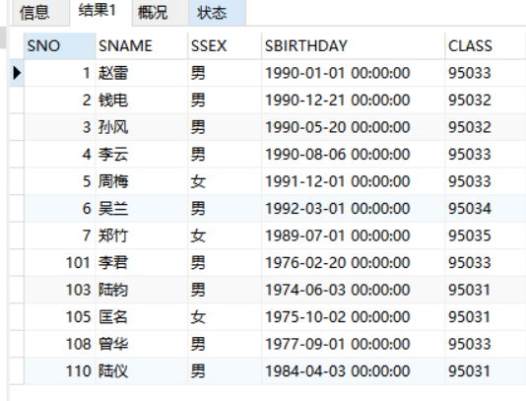Open the 概况 tab
Viewport: 526px width, 401px height.
[x=161, y=13]
